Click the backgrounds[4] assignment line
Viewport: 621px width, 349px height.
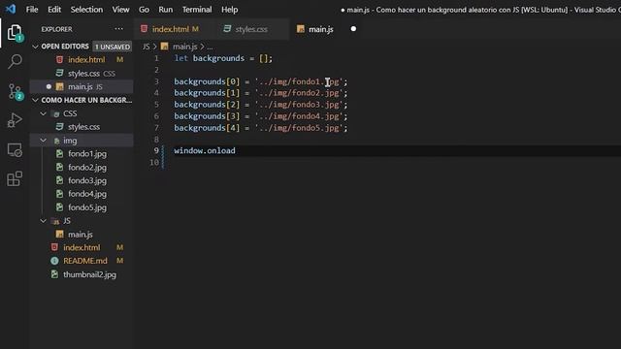261,128
